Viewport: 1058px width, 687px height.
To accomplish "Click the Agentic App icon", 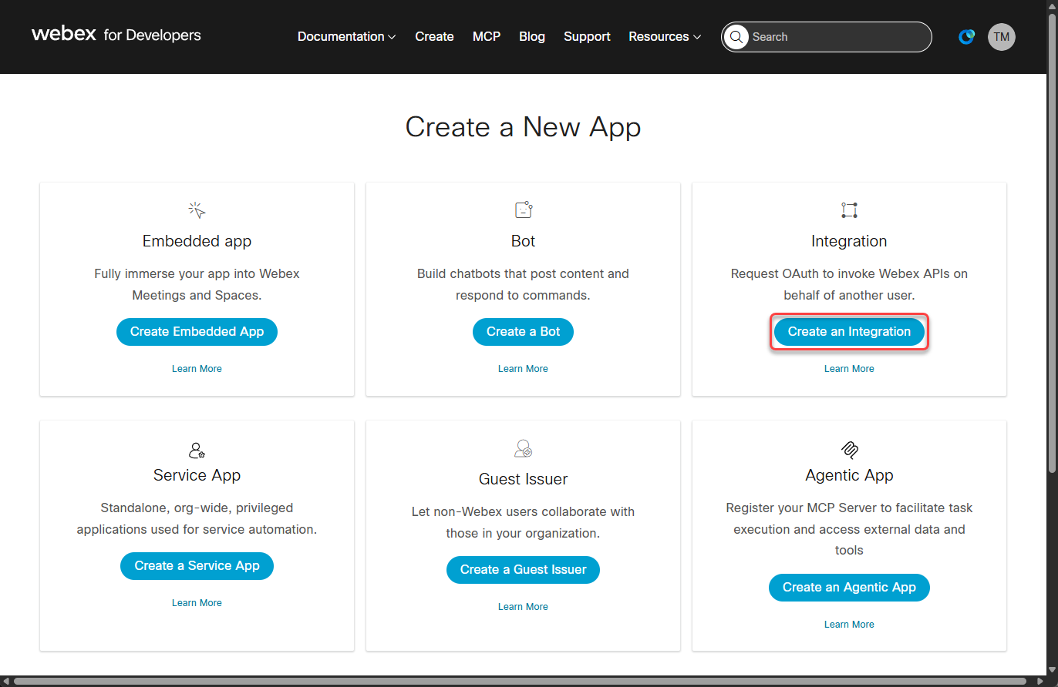I will [x=849, y=450].
